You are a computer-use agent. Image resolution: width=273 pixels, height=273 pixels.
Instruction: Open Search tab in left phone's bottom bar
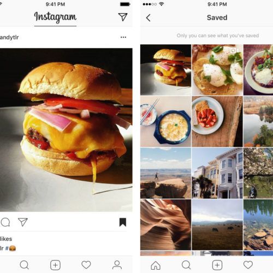coord(25,265)
